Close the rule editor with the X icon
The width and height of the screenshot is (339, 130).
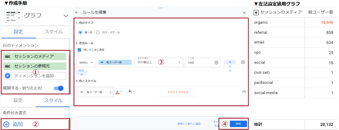pos(244,13)
